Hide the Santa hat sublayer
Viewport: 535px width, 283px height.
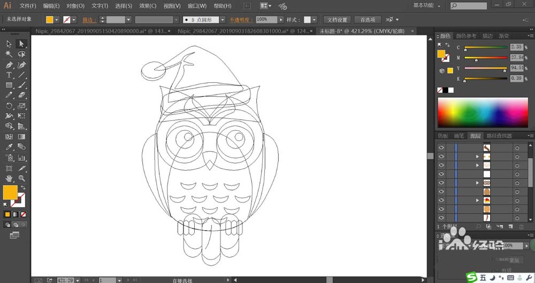(x=441, y=200)
